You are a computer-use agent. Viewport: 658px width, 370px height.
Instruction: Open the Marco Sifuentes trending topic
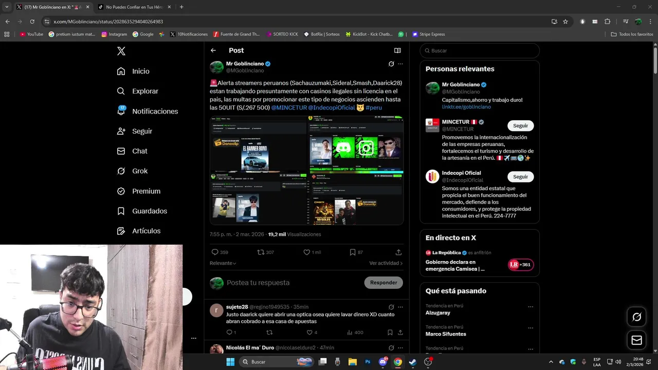click(446, 334)
